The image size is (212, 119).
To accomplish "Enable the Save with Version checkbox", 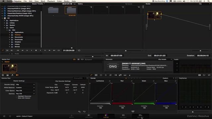I will [17, 98].
